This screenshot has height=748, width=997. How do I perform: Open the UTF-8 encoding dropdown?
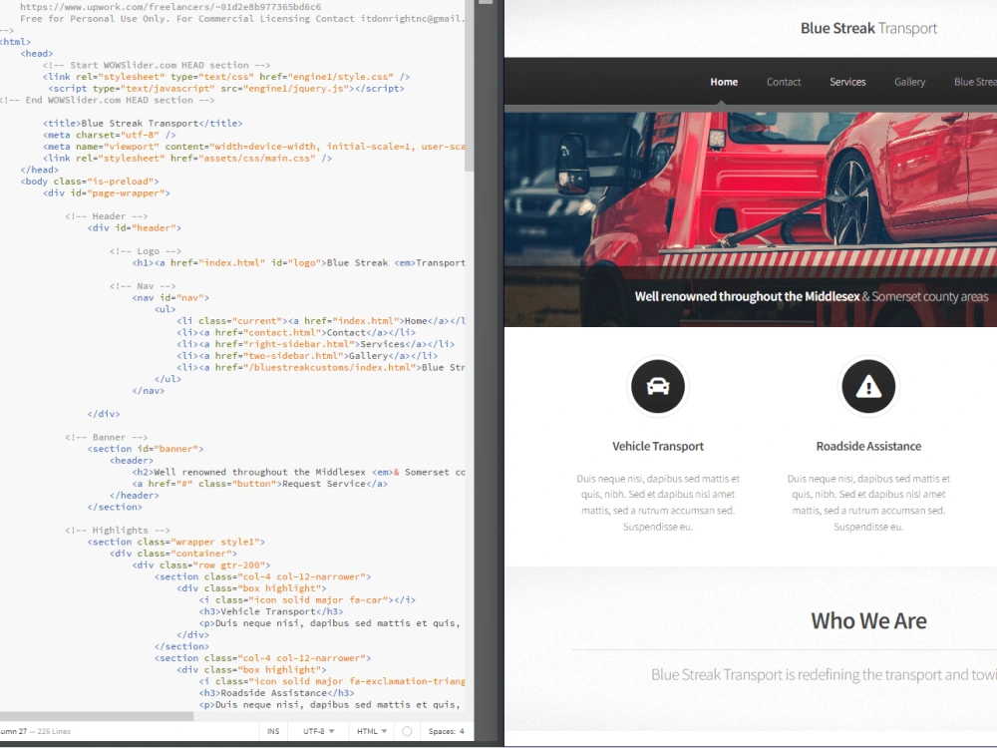pyautogui.click(x=319, y=731)
